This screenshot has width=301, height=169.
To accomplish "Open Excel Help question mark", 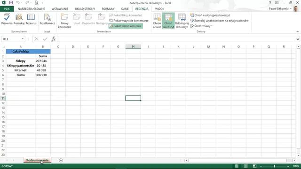I will point(270,3).
